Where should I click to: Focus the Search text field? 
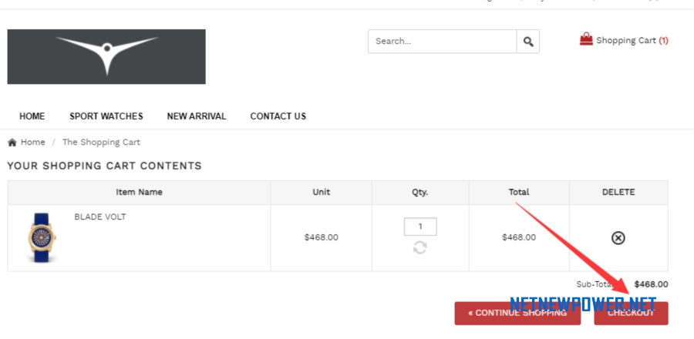point(443,42)
